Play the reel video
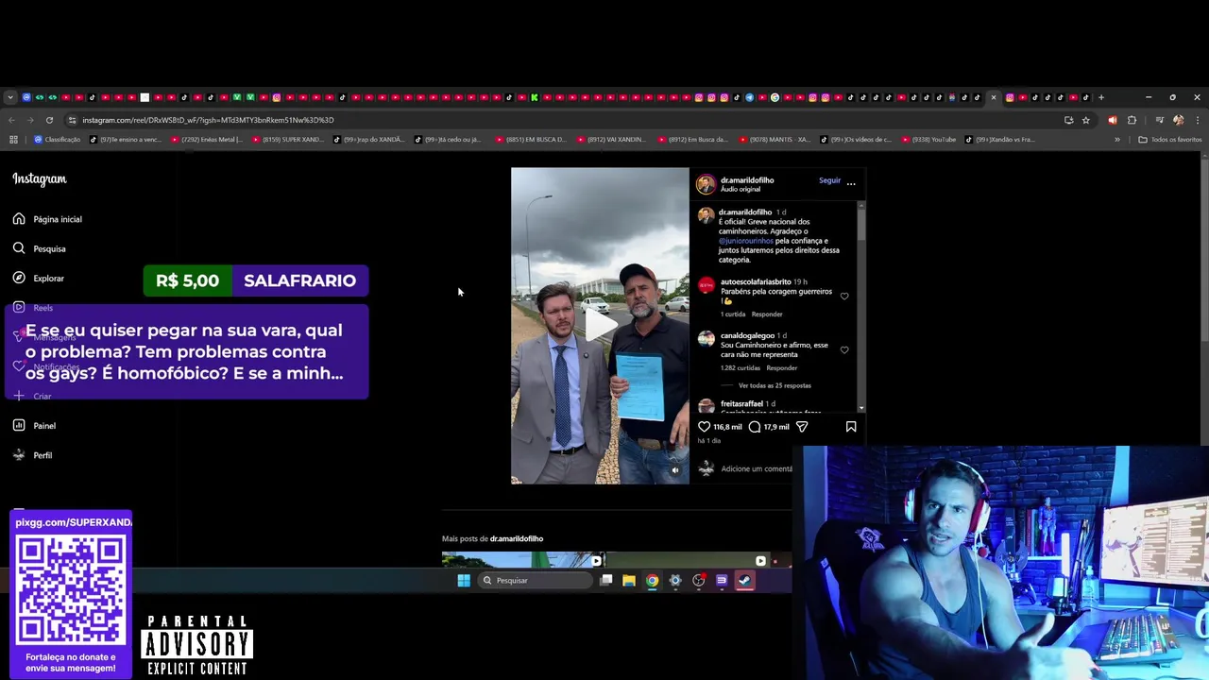The height and width of the screenshot is (680, 1209). coord(600,325)
